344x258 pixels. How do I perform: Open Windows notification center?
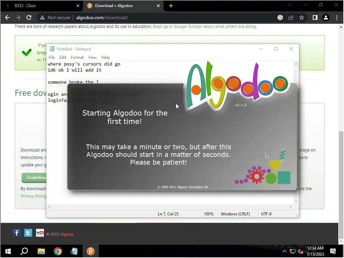coord(333,251)
